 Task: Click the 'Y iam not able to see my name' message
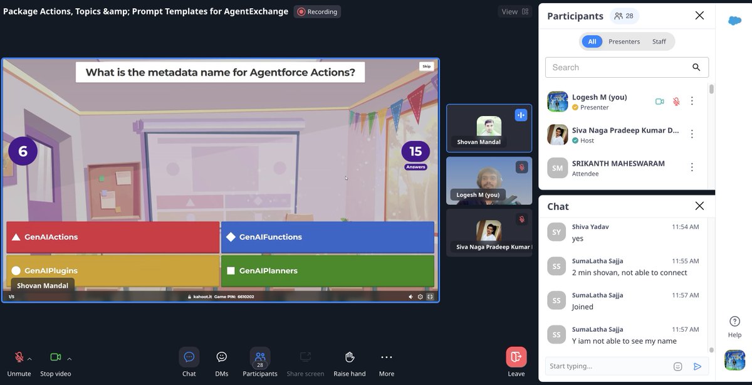pyautogui.click(x=624, y=340)
